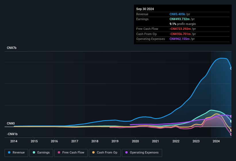
Task: Click the 2021 x-axis label
Action: coord(156,141)
